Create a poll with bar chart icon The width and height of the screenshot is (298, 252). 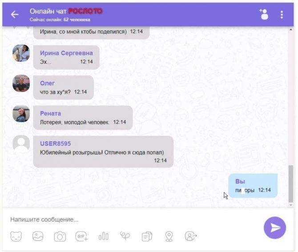104,236
